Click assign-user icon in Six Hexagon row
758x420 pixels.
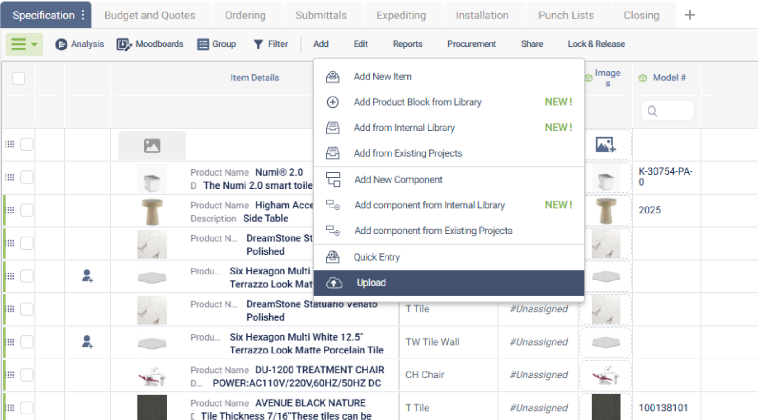(x=87, y=276)
